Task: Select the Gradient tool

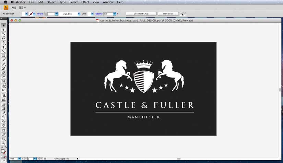Action: 4,108
